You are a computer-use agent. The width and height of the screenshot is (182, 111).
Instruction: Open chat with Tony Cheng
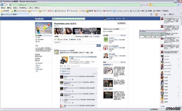(x=169, y=74)
